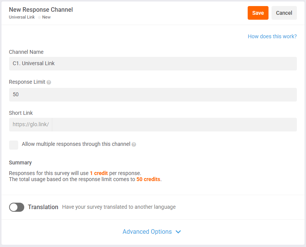Click the New Response Channel heading

point(41,9)
